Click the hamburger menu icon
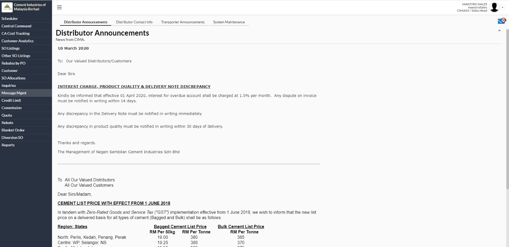This screenshot has width=509, height=247. coord(59,7)
